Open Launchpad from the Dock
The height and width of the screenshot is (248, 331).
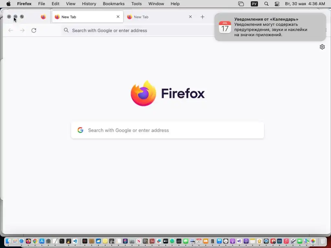pos(15,241)
